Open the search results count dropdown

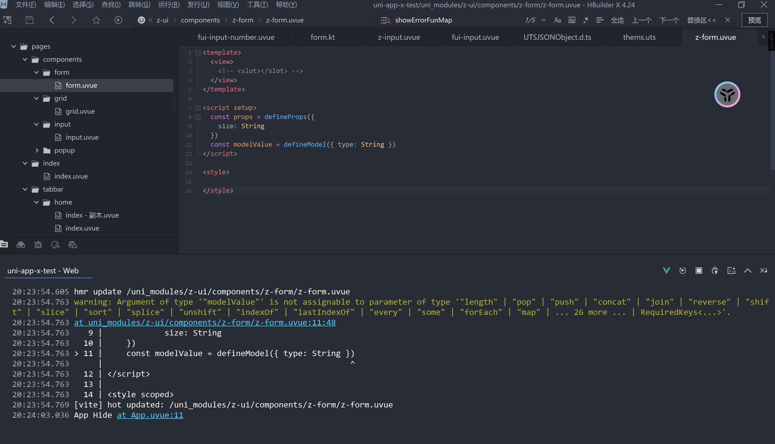coord(544,20)
